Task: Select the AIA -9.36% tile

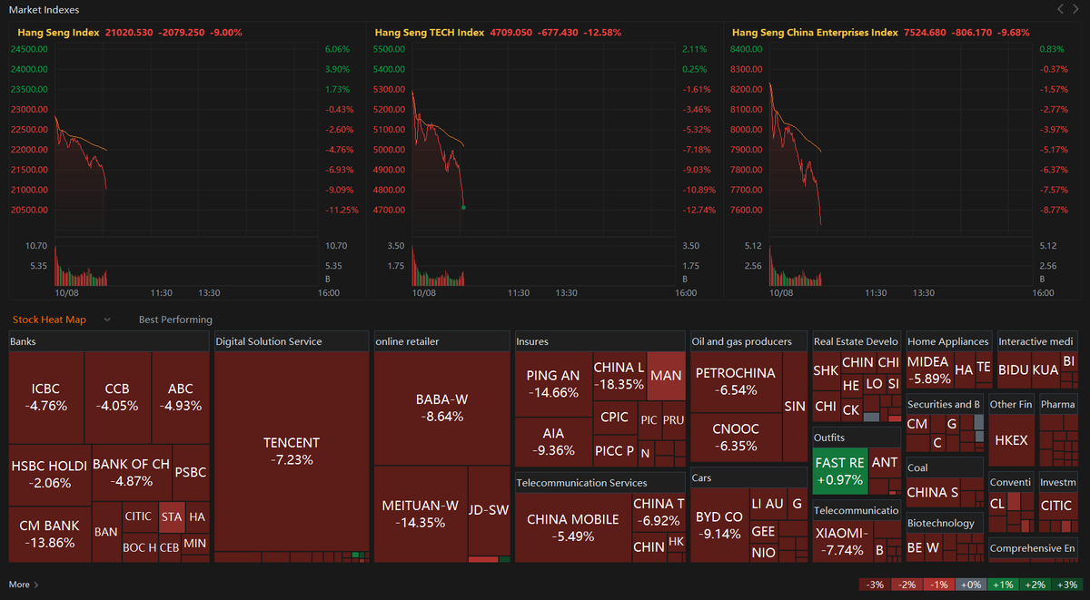Action: point(553,442)
